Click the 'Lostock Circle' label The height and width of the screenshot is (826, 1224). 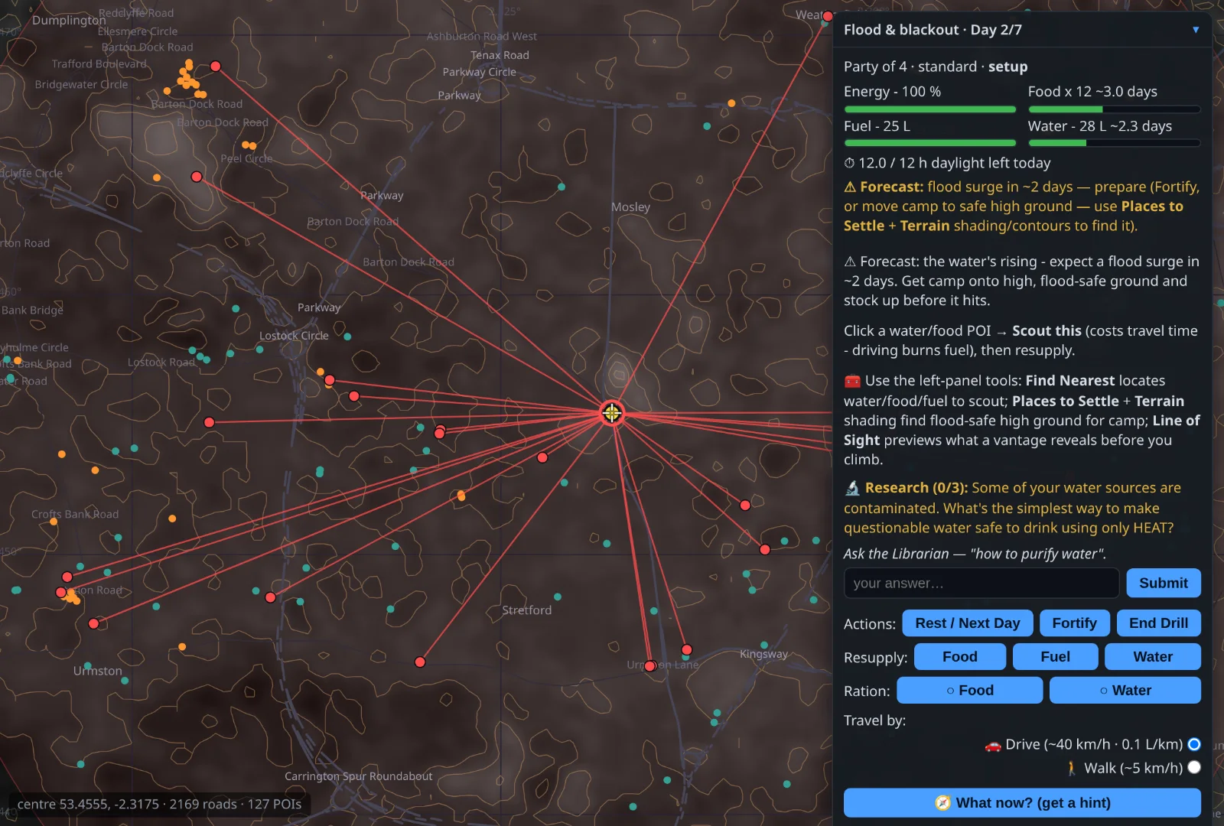[x=294, y=336]
